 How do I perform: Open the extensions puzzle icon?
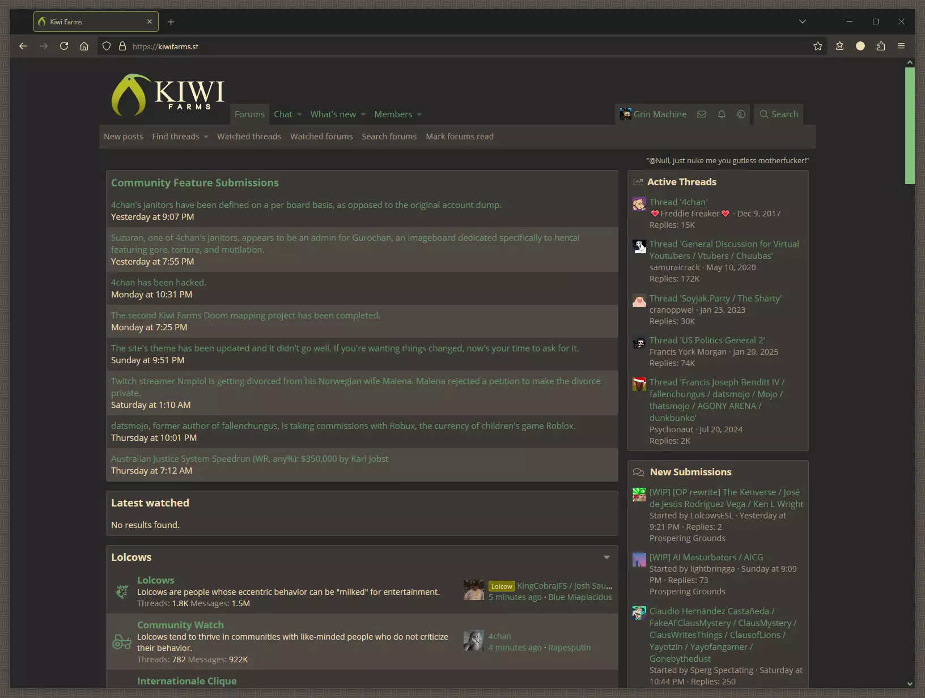881,46
